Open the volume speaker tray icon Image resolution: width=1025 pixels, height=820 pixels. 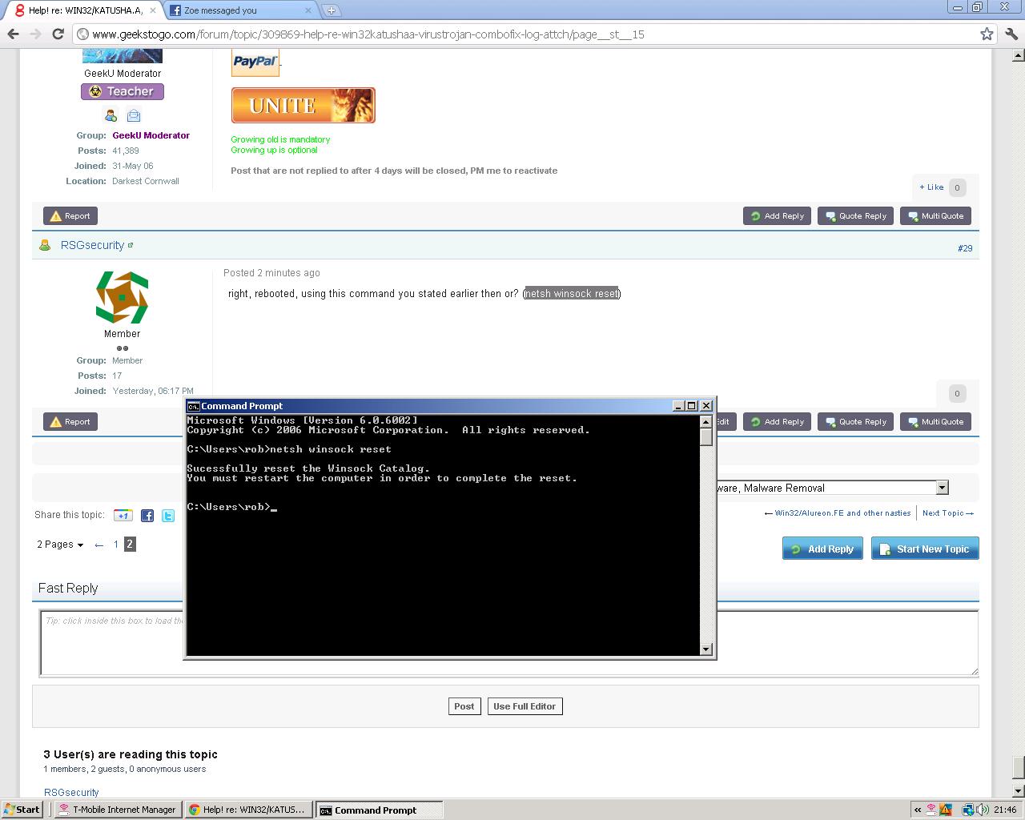click(x=983, y=810)
